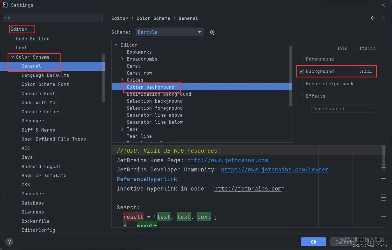The image size is (392, 250).
Task: Click the settings search input field
Action: coord(53,18)
